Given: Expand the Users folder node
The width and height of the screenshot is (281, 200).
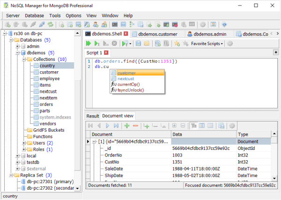Looking at the screenshot, I should pos(24,143).
